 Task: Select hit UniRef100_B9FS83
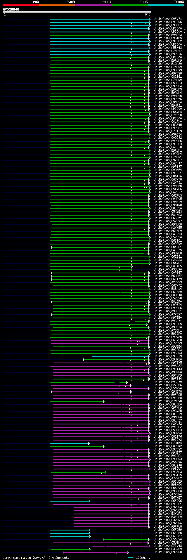(168, 144)
